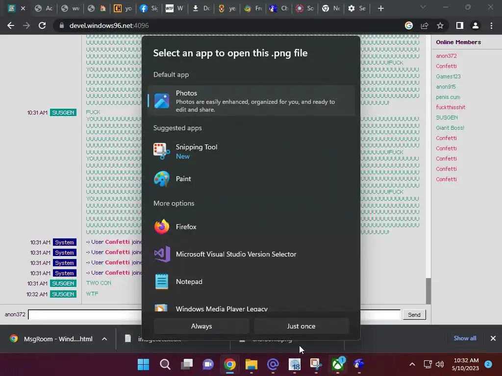Screen dimensions: 502x376
Task: Open File Explorer from the taskbar
Action: (251, 364)
